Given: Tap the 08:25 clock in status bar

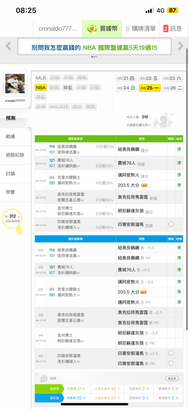Looking at the screenshot, I should coord(26,11).
